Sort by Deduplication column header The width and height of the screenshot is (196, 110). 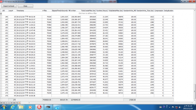169,11
